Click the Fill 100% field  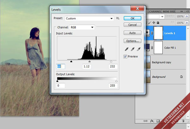(x=180, y=23)
